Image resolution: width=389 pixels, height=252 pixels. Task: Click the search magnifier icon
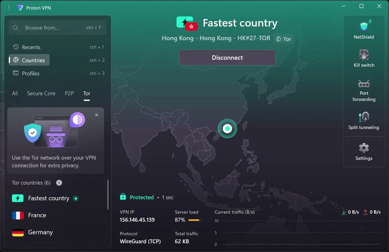(16, 28)
